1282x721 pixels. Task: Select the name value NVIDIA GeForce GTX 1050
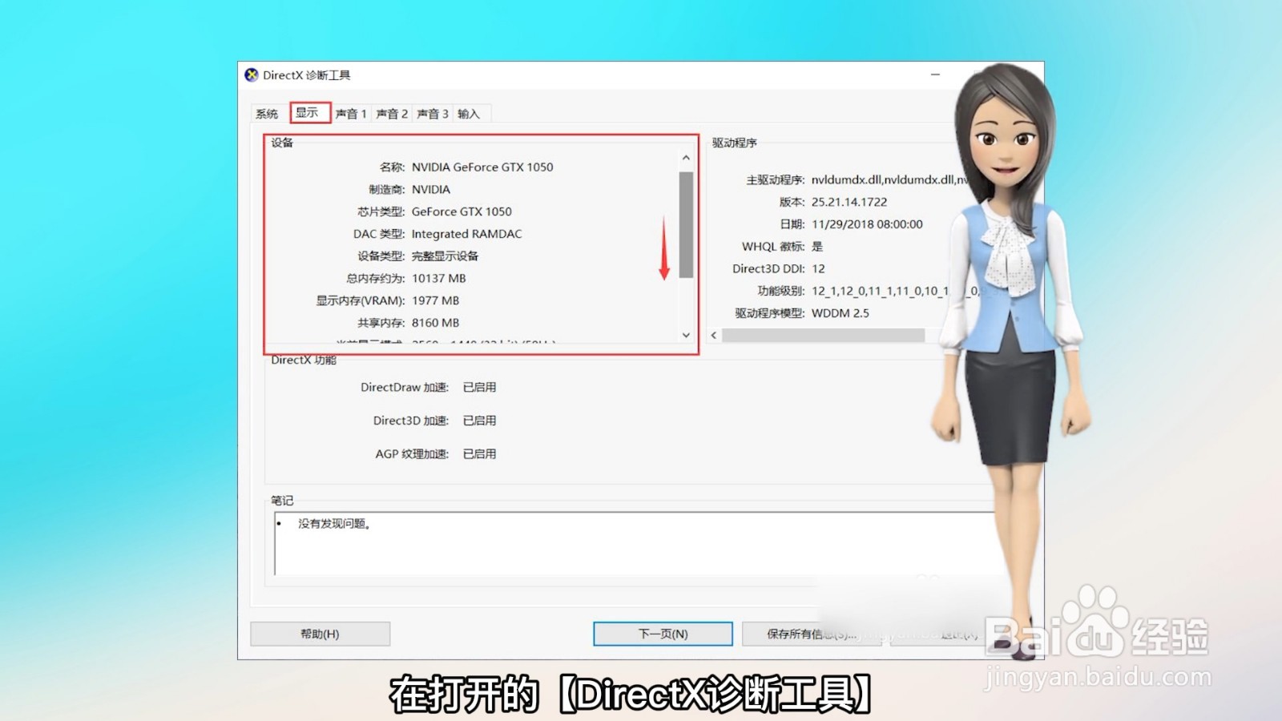[x=482, y=167]
